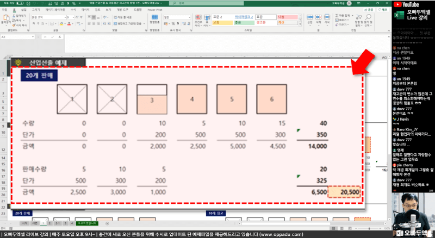The width and height of the screenshot is (435, 238).
Task: Click the Paste (붙여넣기) icon
Action: click(x=5, y=21)
